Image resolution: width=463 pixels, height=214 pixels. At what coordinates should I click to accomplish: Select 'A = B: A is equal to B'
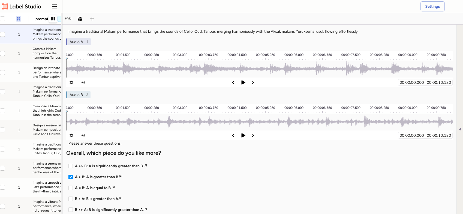point(71,188)
